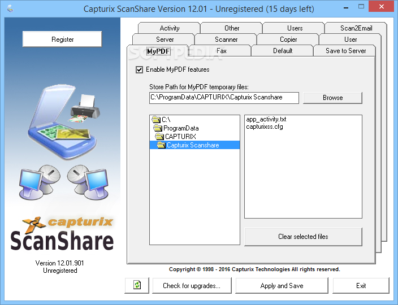Image resolution: width=398 pixels, height=305 pixels.
Task: Open the Scan2Email tab
Action: point(356,28)
